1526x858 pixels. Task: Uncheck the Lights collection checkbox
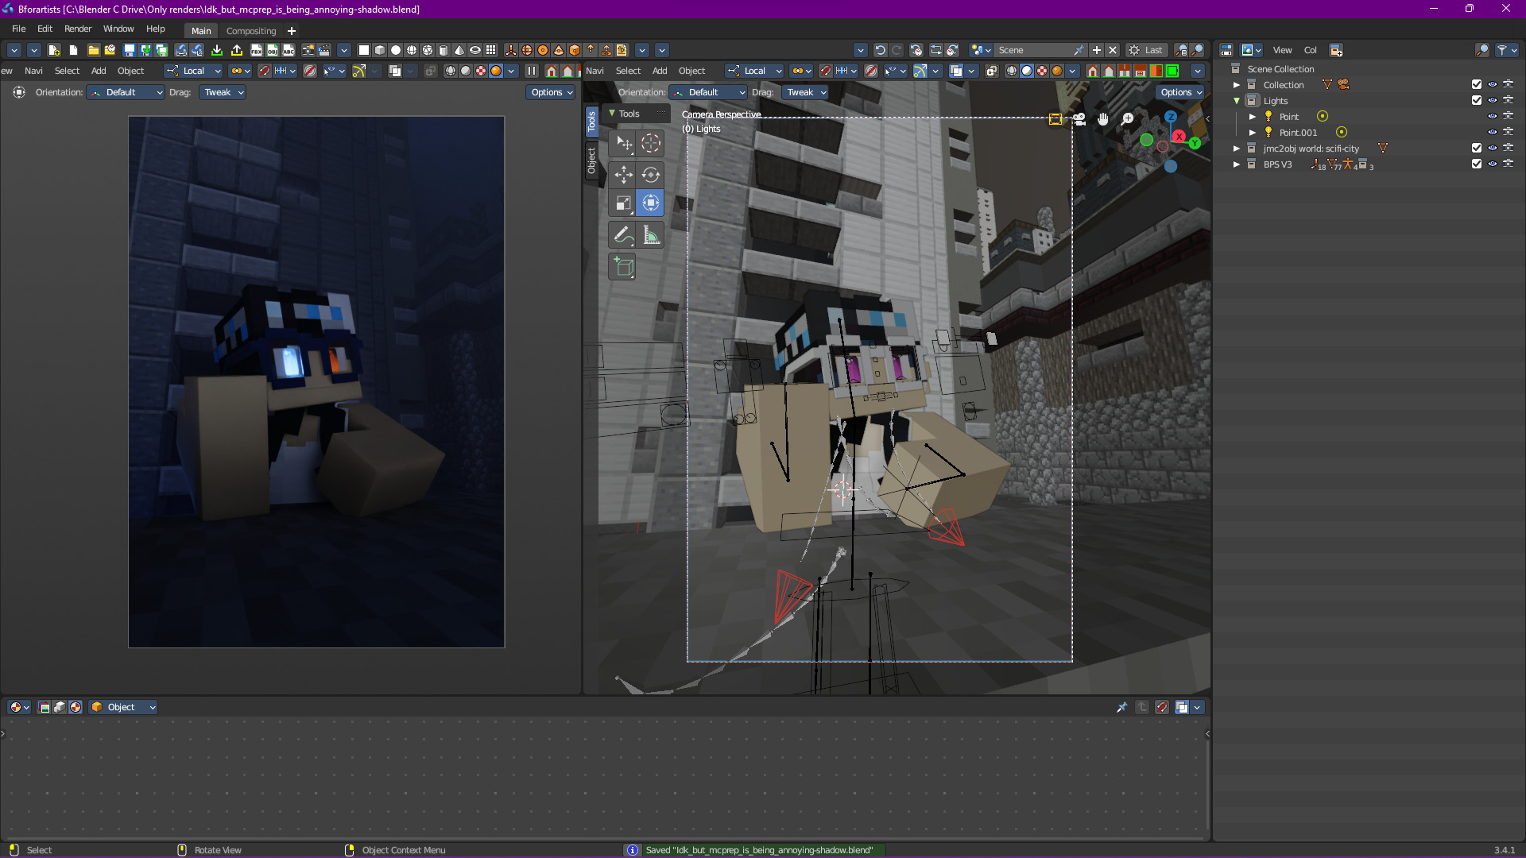(x=1476, y=101)
